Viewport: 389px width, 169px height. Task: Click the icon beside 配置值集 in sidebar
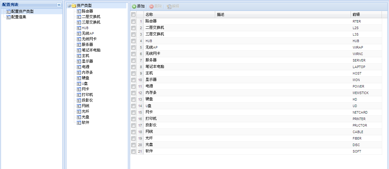(x=8, y=17)
